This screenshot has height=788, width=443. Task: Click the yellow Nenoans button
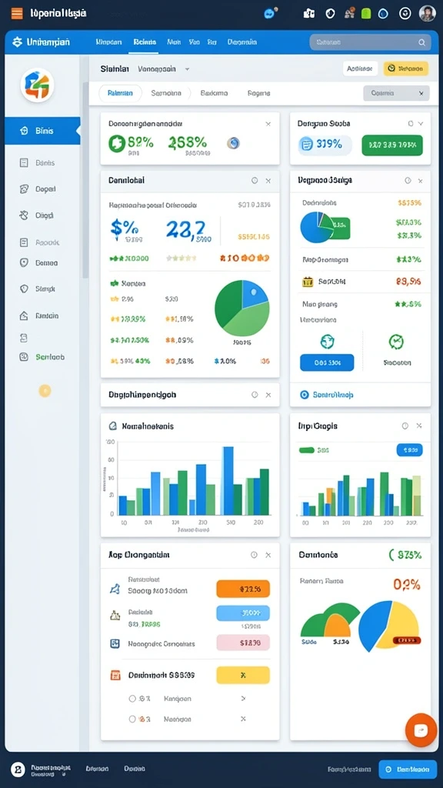(x=406, y=68)
